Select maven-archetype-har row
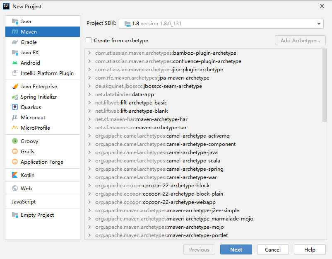The width and height of the screenshot is (332, 259). point(204,119)
